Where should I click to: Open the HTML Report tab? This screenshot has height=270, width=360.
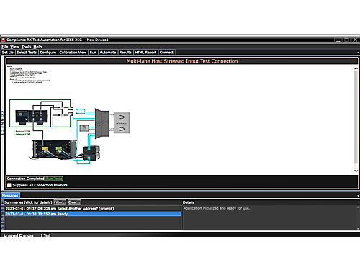click(x=145, y=53)
